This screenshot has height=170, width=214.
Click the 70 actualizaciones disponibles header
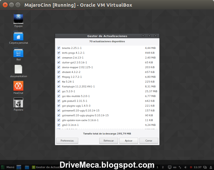coord(107,41)
